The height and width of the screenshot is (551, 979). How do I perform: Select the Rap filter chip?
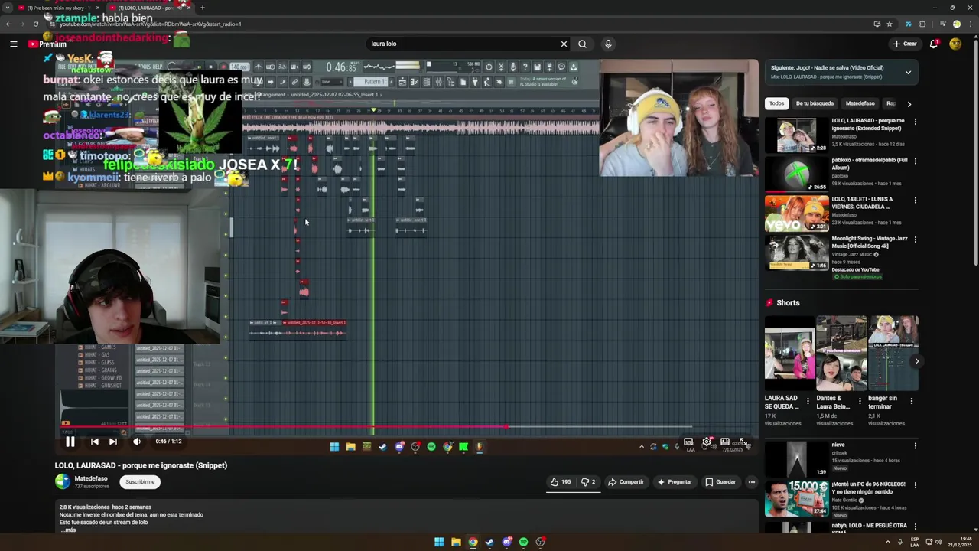(x=890, y=103)
